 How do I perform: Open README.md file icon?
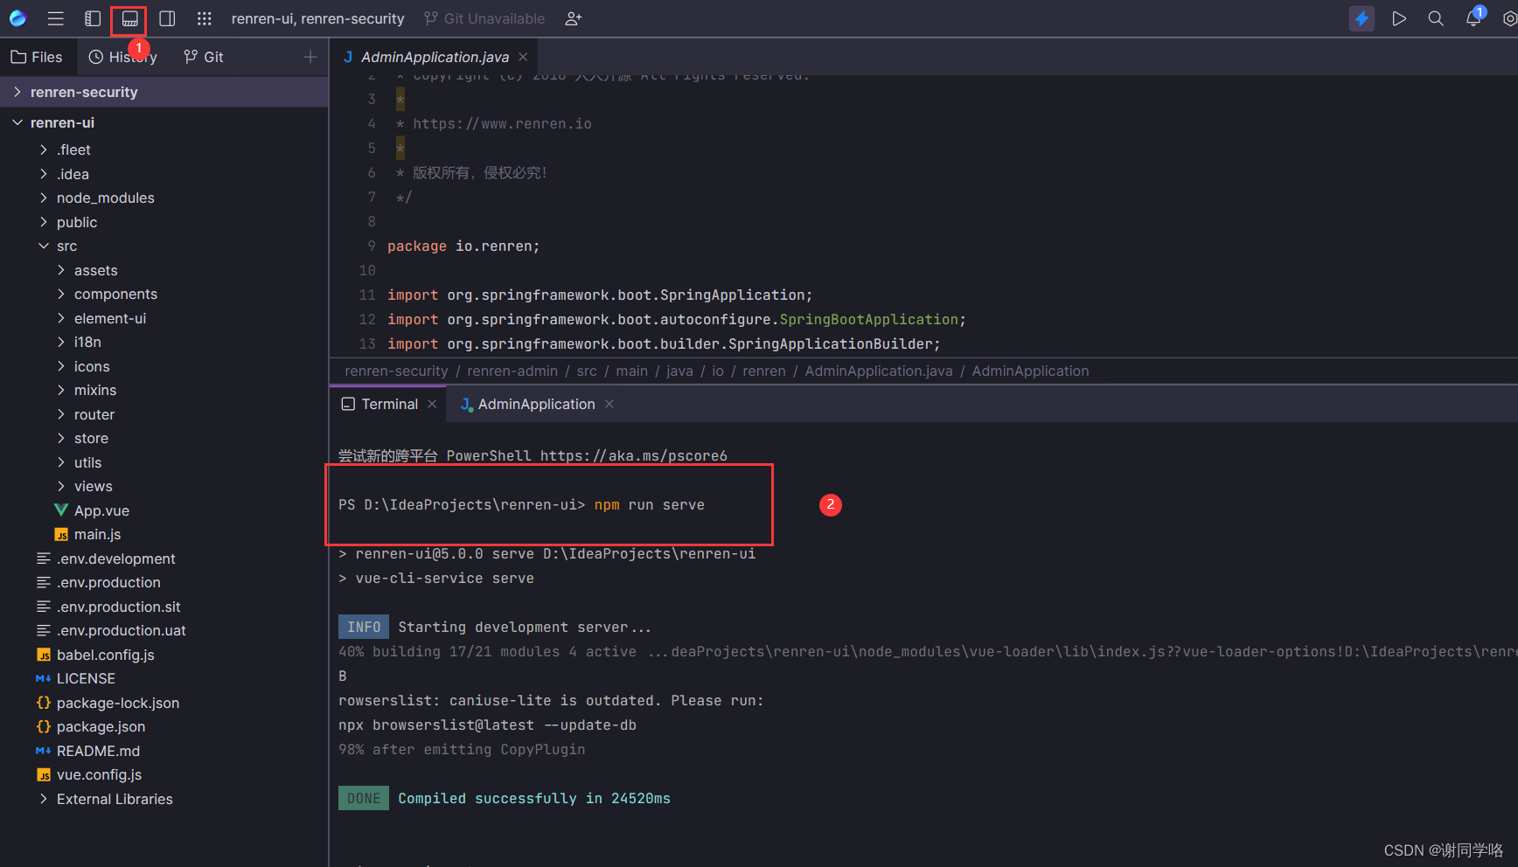point(44,751)
